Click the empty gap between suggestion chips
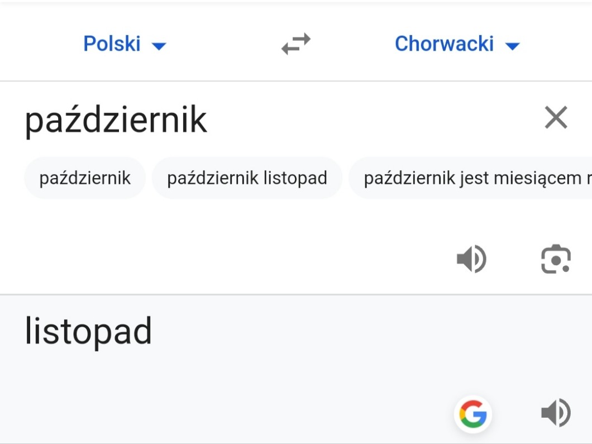Image resolution: width=592 pixels, height=444 pixels. pyautogui.click(x=149, y=178)
